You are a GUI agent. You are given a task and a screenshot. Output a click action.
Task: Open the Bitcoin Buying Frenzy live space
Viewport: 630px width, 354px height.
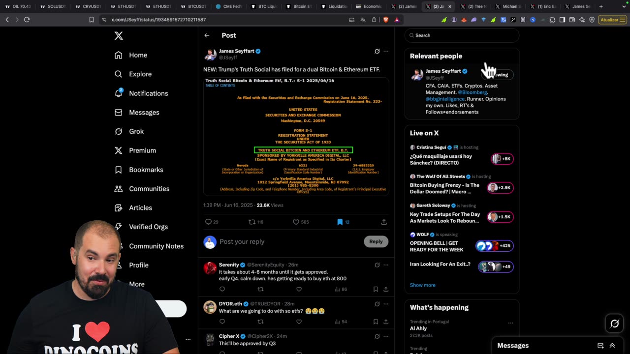[462, 184]
